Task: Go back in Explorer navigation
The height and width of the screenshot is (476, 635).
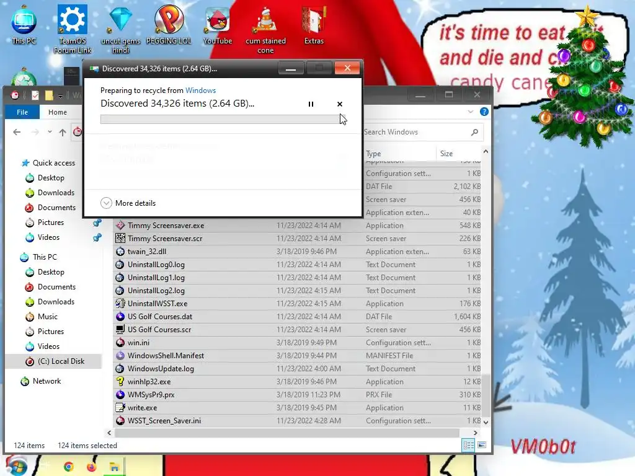Action: tap(17, 132)
